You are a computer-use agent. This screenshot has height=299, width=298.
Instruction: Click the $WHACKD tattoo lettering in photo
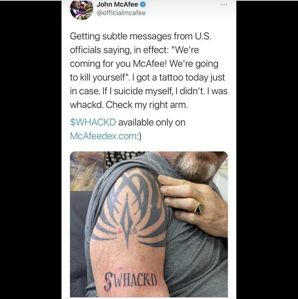click(x=131, y=281)
